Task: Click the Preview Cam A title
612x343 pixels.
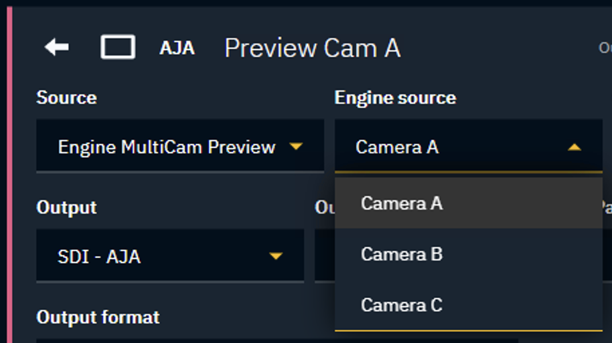Action: 312,48
